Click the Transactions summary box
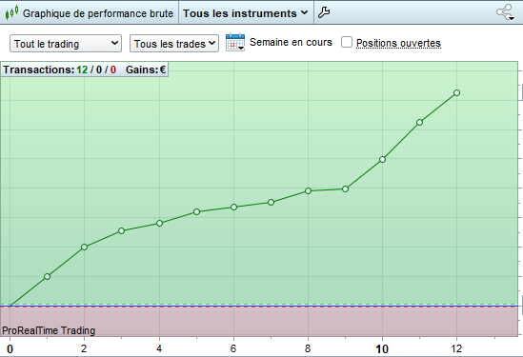This screenshot has width=523, height=357. 85,69
